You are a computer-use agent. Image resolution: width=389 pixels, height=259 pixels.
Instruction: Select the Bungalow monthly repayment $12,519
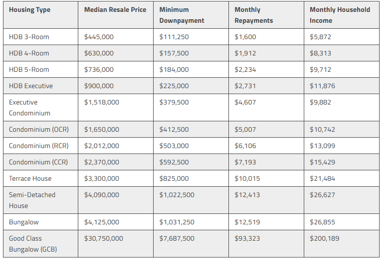point(247,222)
